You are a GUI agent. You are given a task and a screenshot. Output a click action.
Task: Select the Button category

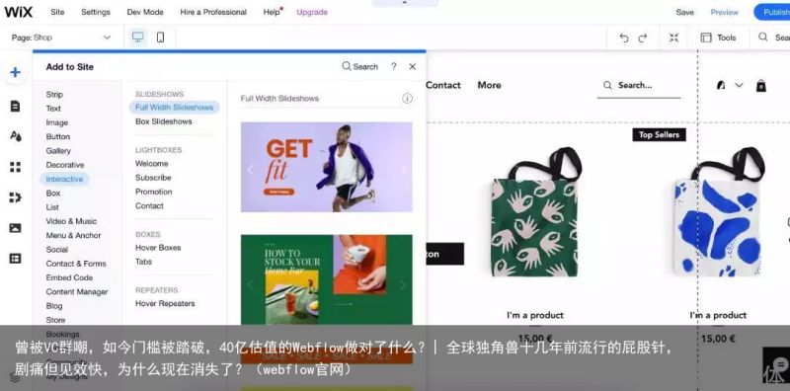58,136
